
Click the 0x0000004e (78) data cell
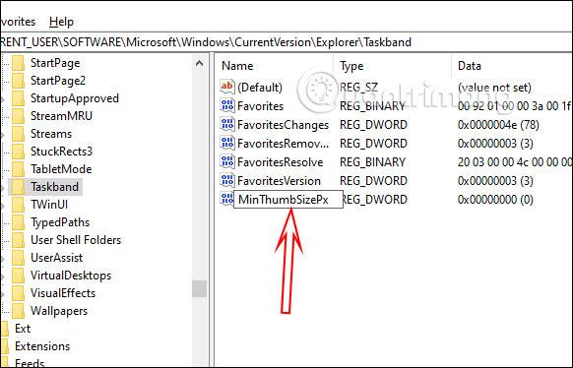(498, 125)
